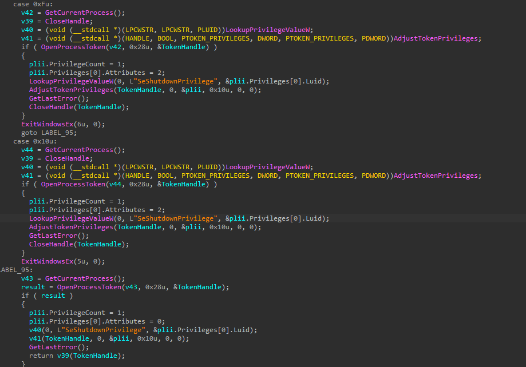Click 'GetLastError();' just above 'return v39'
Image resolution: width=526 pixels, height=367 pixels.
click(59, 347)
